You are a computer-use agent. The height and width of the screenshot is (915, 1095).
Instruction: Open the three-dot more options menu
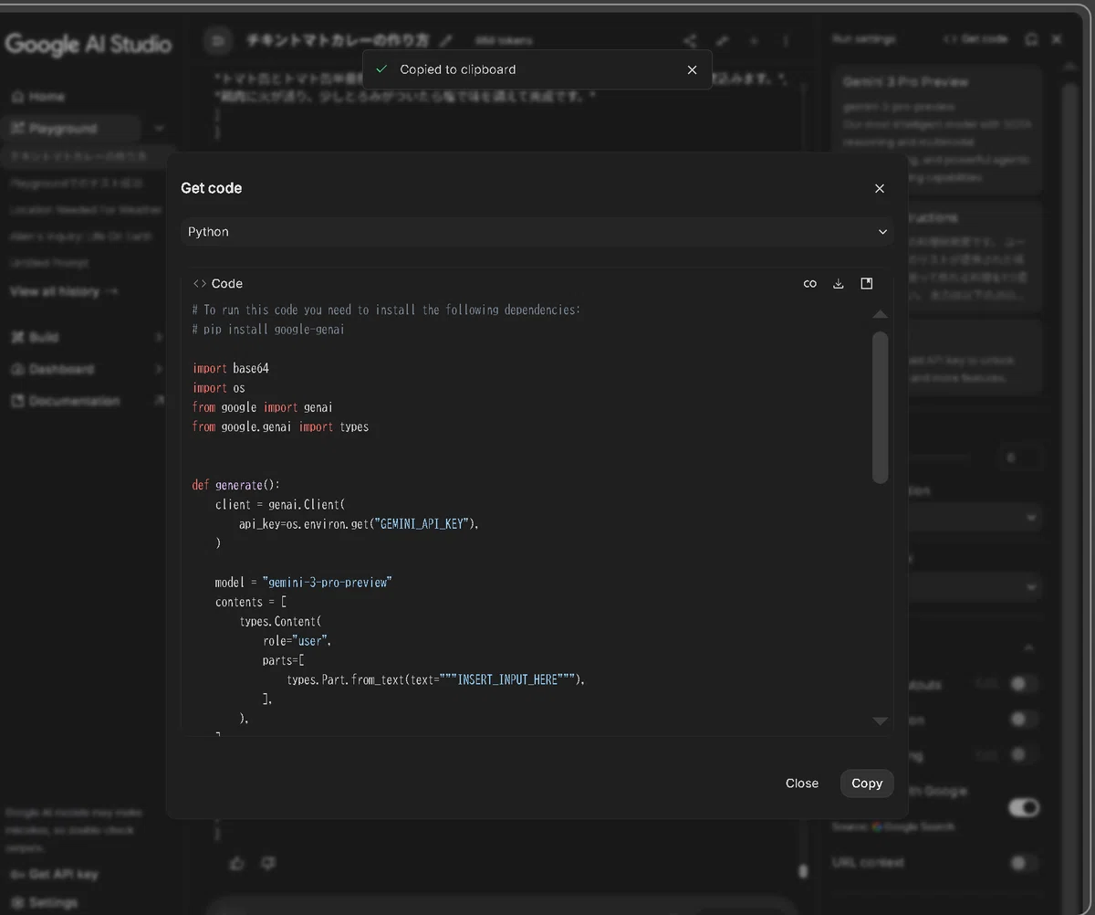tap(786, 40)
